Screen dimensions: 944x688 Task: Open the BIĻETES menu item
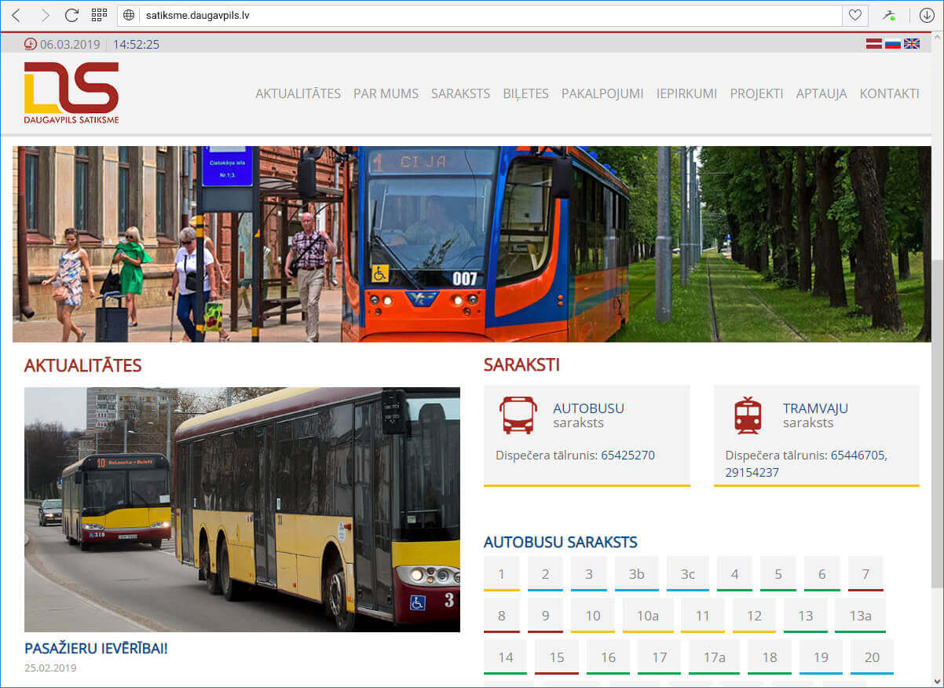(x=525, y=93)
